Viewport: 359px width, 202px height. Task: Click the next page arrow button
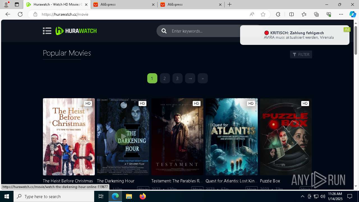point(190,78)
